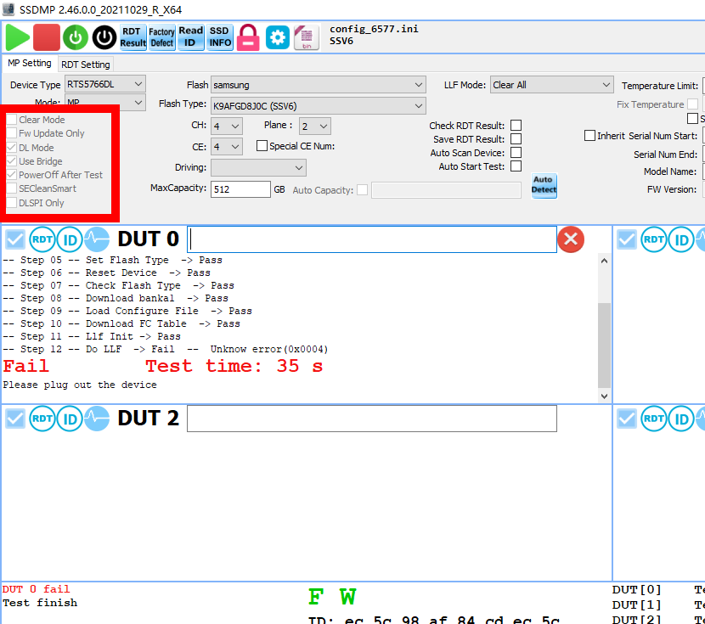Select the MP Setting tab

tap(30, 64)
